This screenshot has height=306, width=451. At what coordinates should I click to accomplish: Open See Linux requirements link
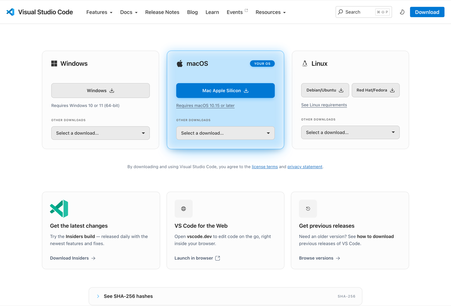324,105
